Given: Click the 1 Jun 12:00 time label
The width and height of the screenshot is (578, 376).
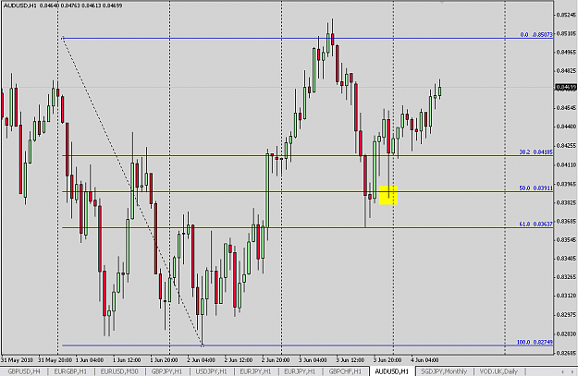Looking at the screenshot, I should click(x=127, y=359).
